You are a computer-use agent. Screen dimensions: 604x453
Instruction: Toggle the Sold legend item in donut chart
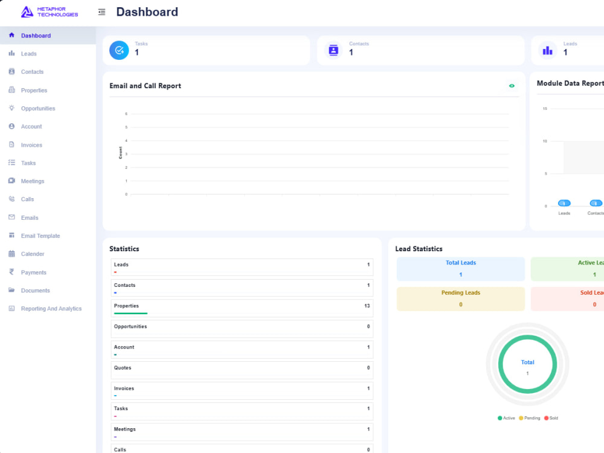point(551,418)
